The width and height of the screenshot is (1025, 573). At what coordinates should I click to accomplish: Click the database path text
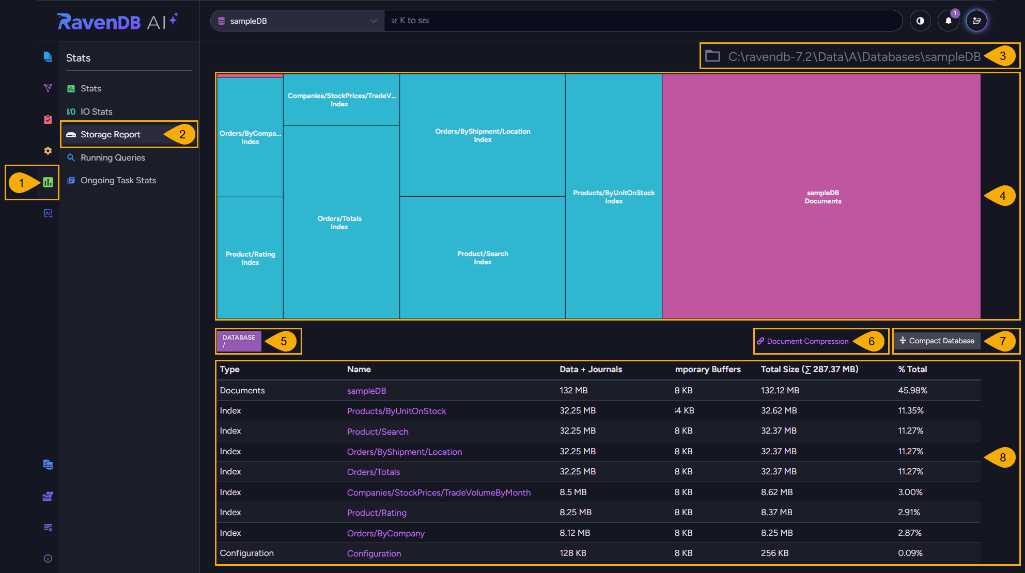[855, 56]
